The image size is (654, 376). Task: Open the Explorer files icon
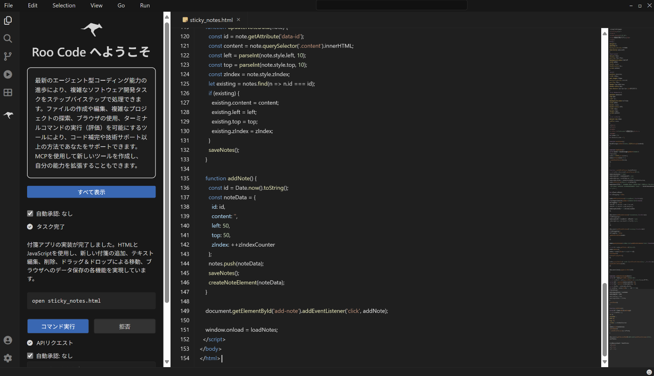[x=8, y=21]
